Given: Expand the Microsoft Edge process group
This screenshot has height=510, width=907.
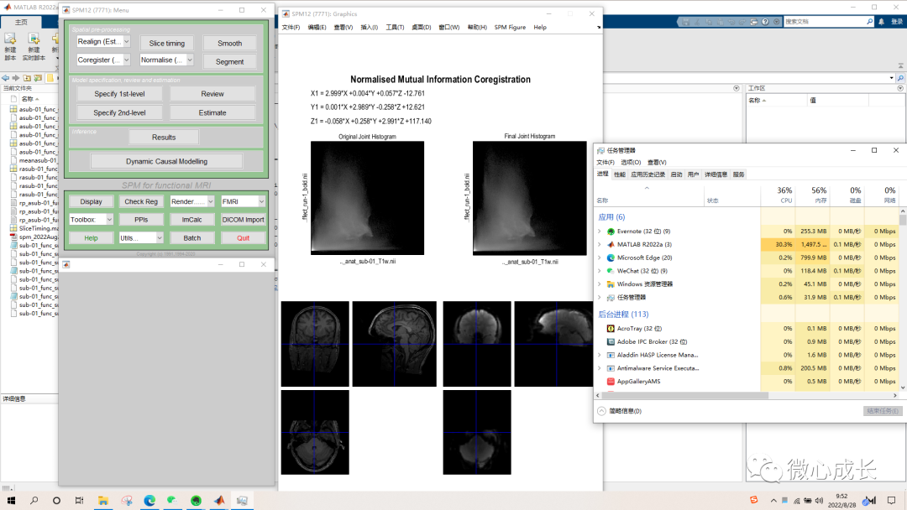Looking at the screenshot, I should [600, 258].
